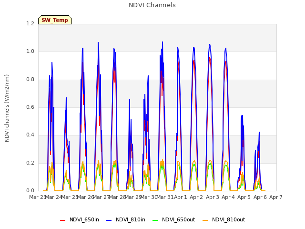The height and width of the screenshot is (229, 305).
Task: Click the blue NDVI_810in legend swatch
Action: pyautogui.click(x=109, y=220)
